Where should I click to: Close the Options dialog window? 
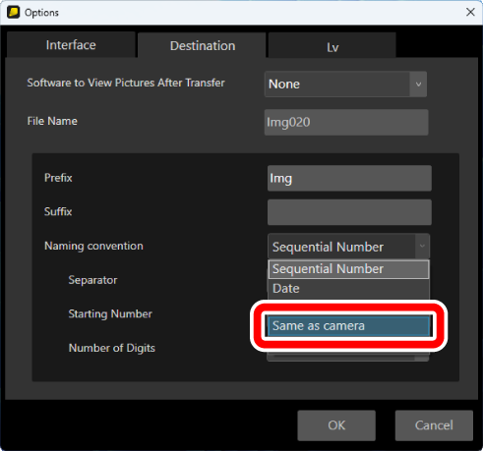pyautogui.click(x=470, y=12)
